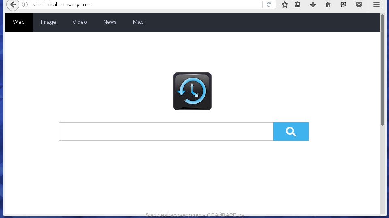This screenshot has height=218, width=389.
Task: Go back using the browser back arrow
Action: point(13,5)
